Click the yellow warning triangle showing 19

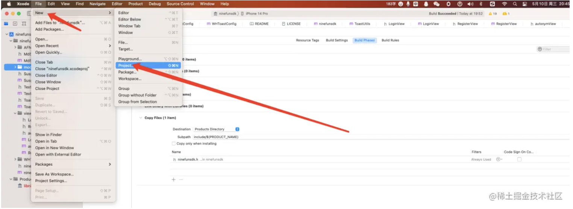tap(490, 14)
